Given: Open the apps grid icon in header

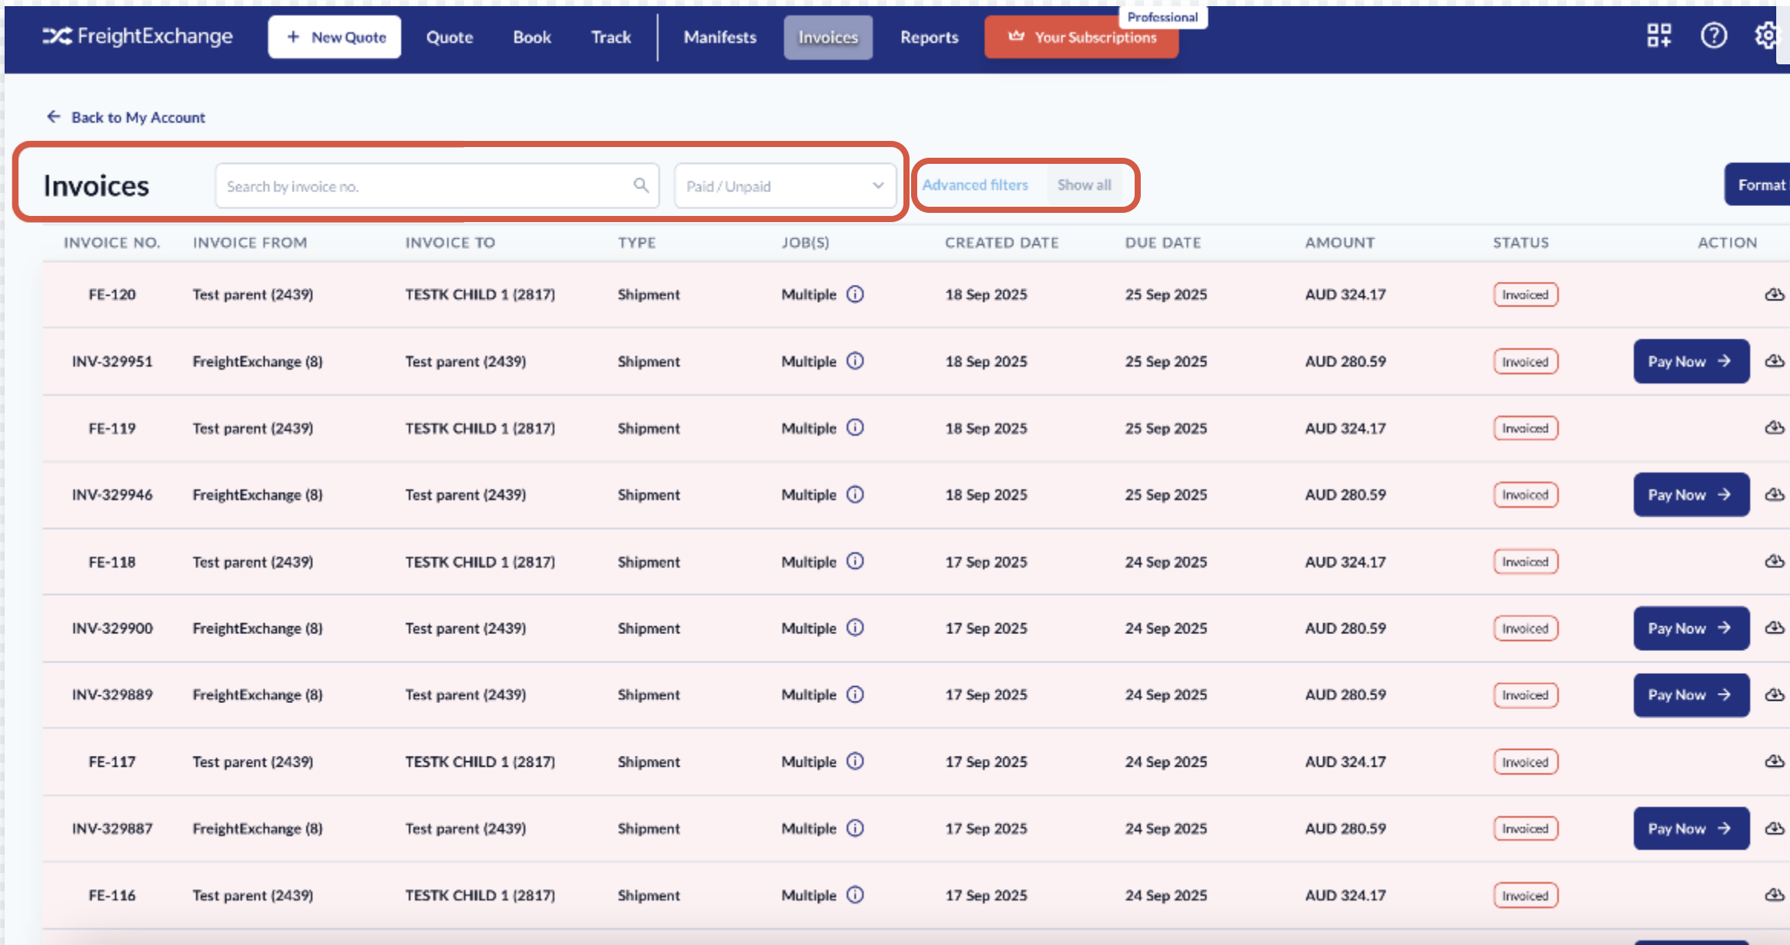Looking at the screenshot, I should 1659,35.
